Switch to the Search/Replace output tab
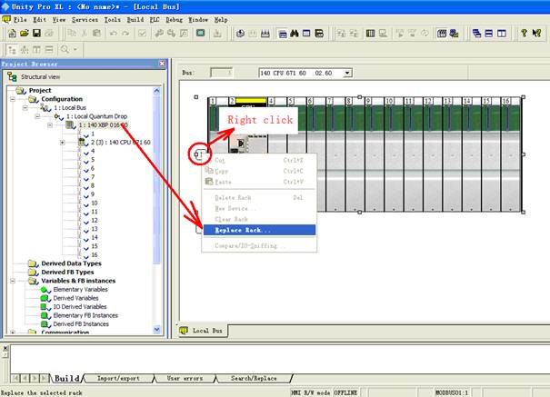Screen dimensions: 550x397 click(x=253, y=377)
